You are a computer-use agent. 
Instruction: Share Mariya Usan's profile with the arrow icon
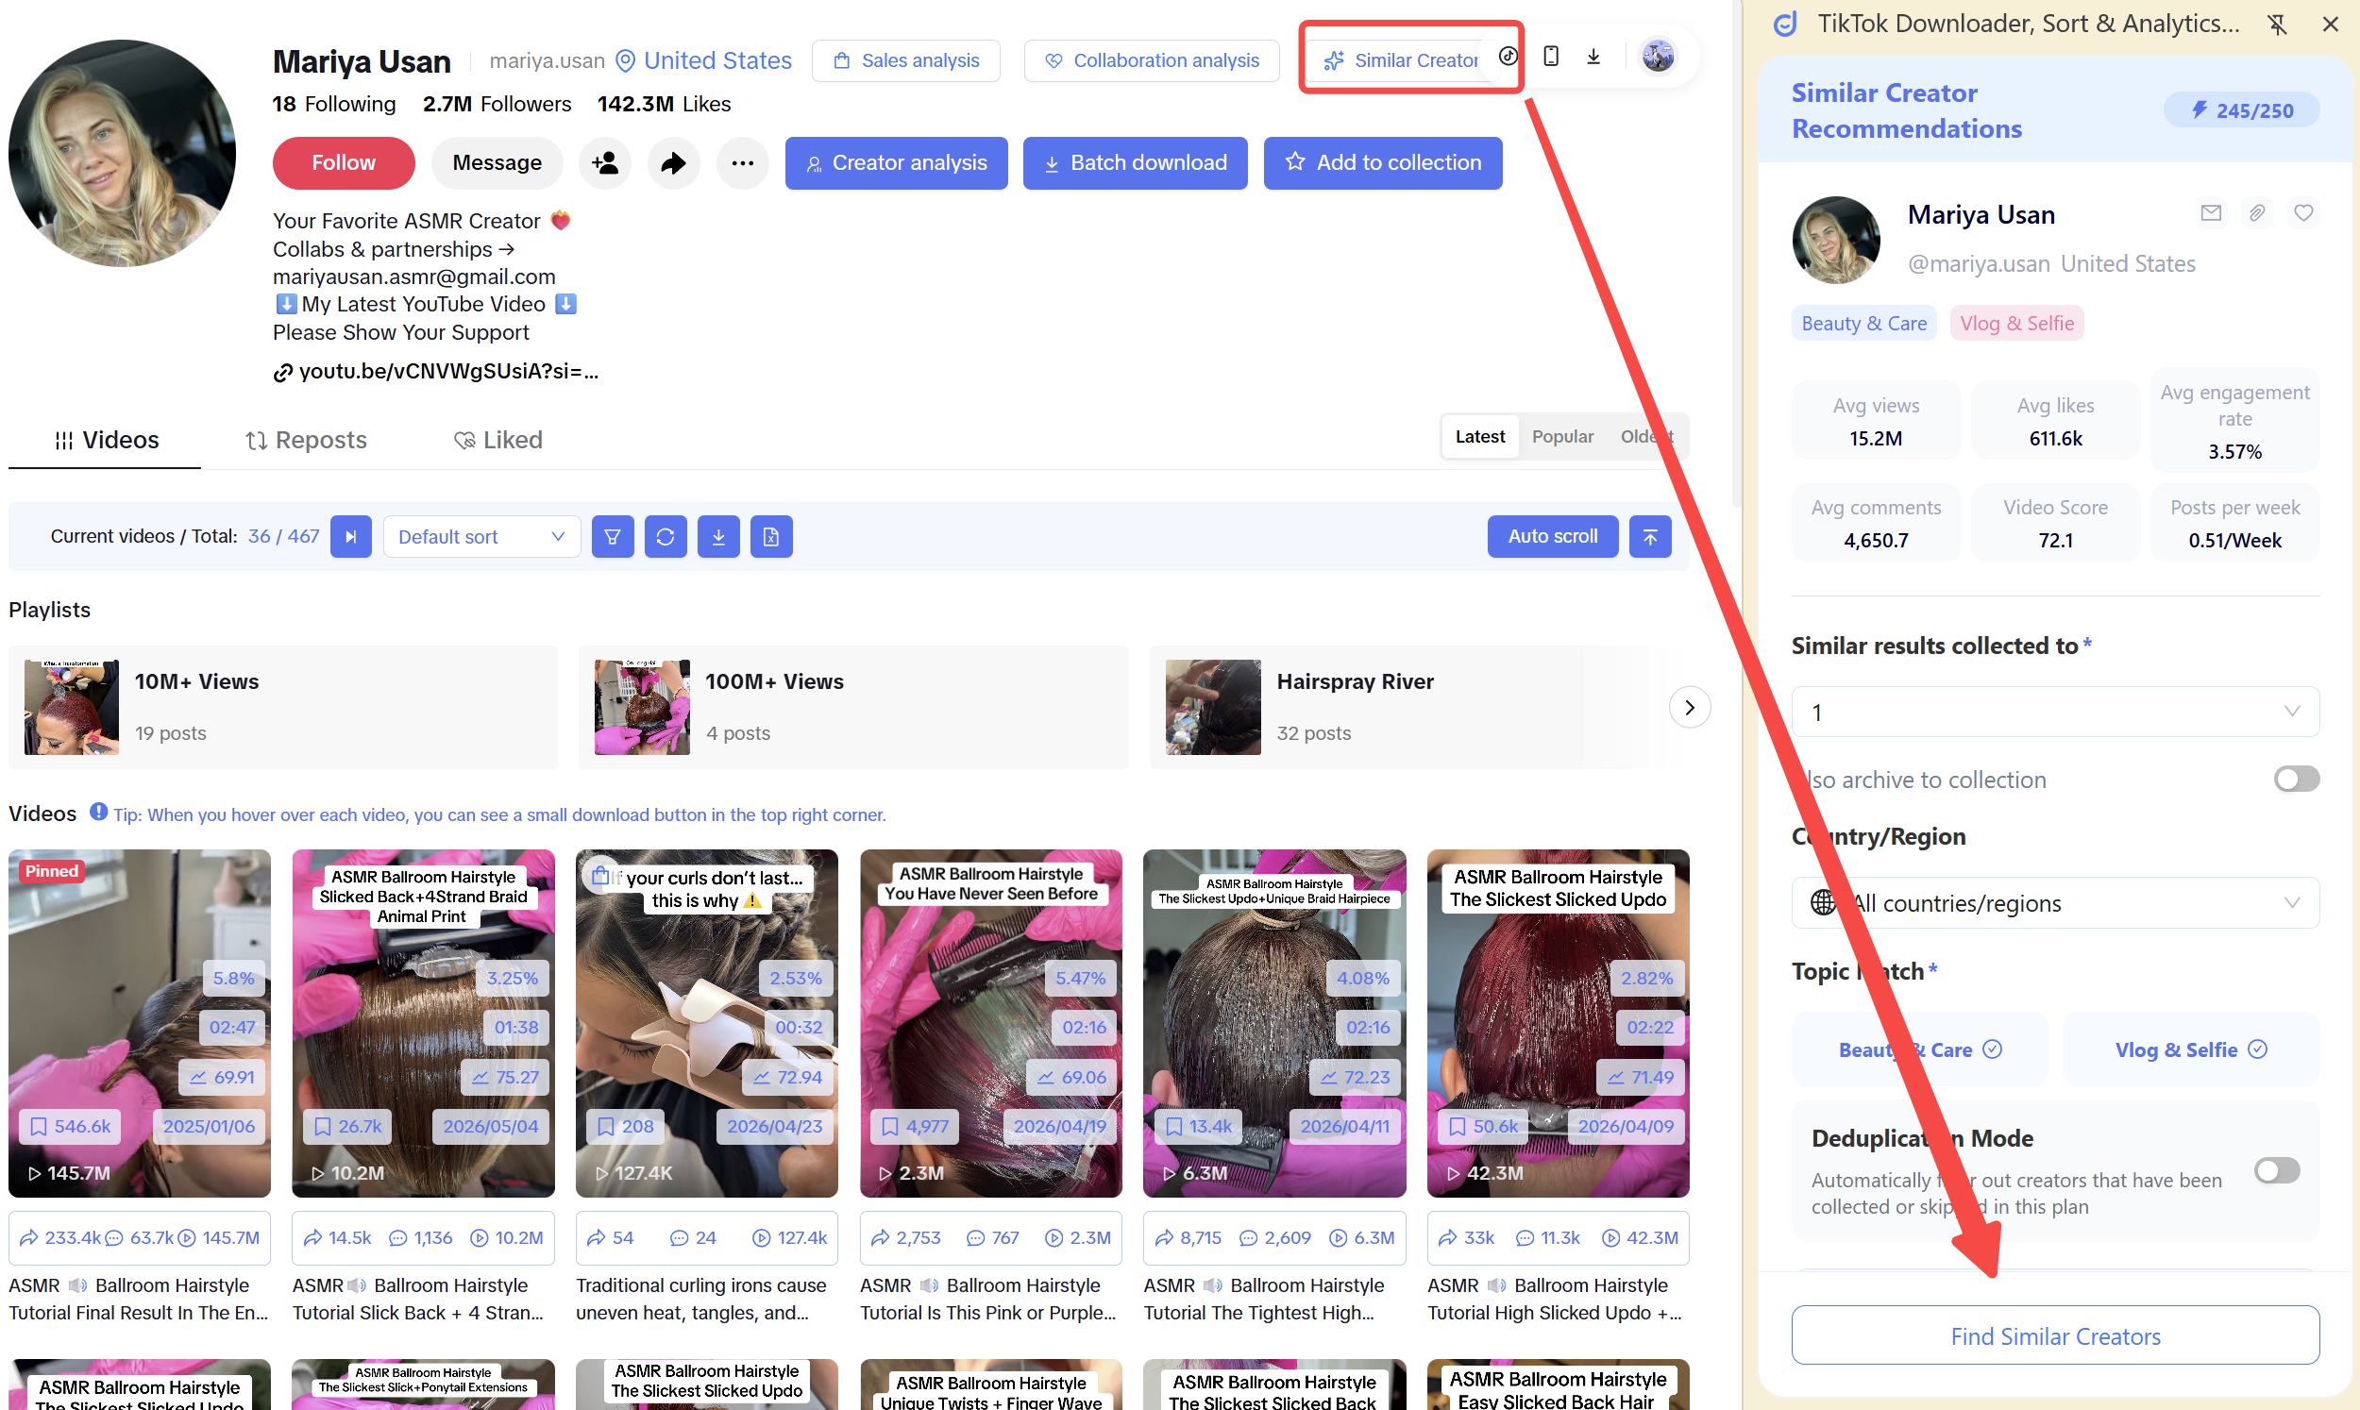tap(674, 163)
